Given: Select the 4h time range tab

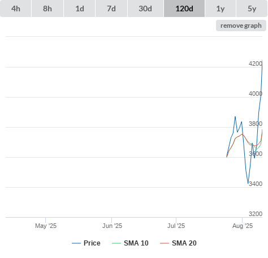Looking at the screenshot, I should tap(15, 9).
